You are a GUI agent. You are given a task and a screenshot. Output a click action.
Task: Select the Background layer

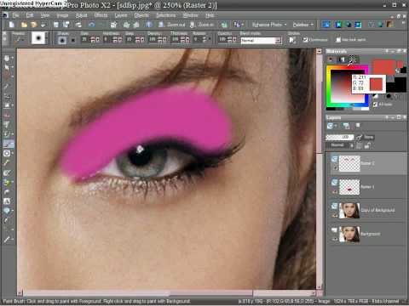click(368, 234)
